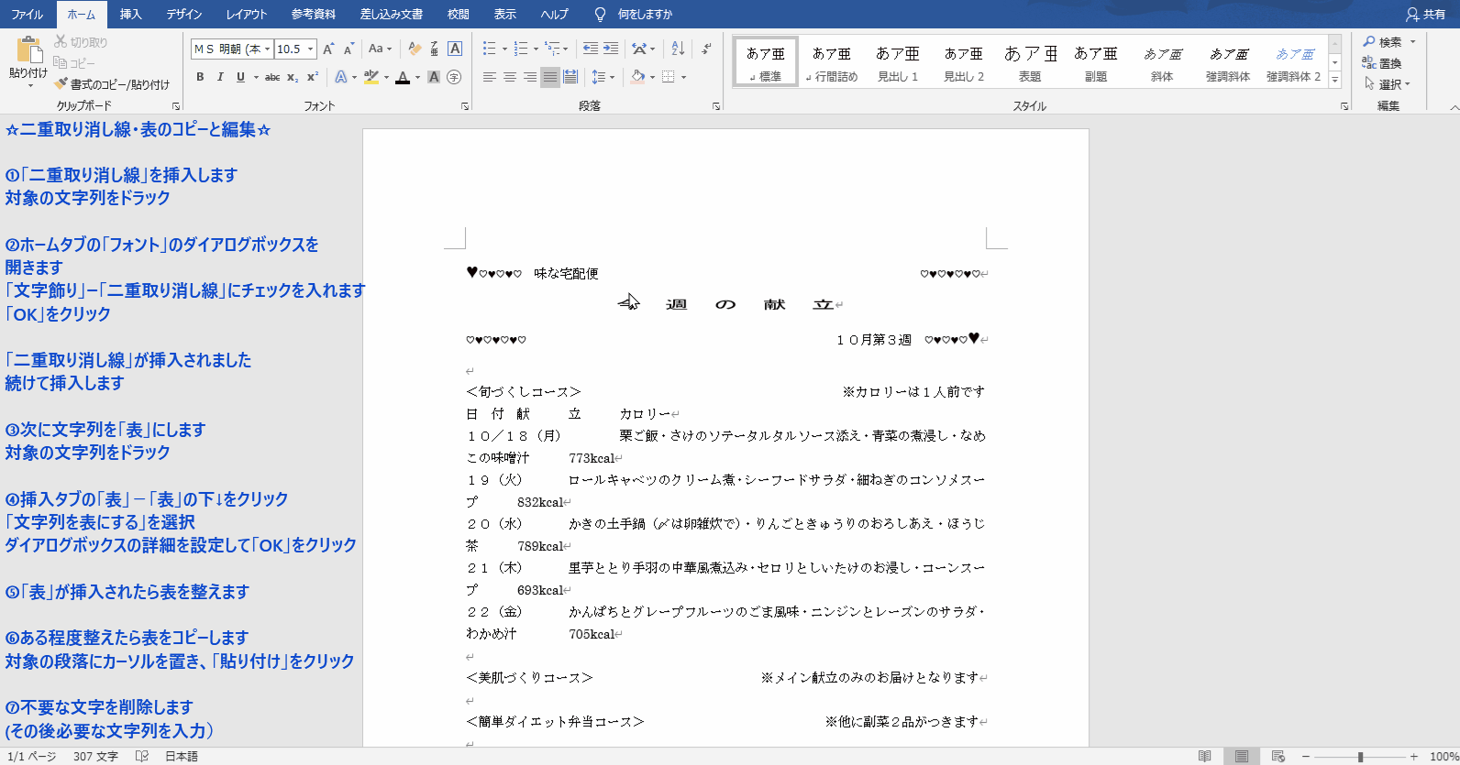Viewport: 1460px width, 765px height.
Task: Open the Font dialog box launcher
Action: click(x=465, y=106)
